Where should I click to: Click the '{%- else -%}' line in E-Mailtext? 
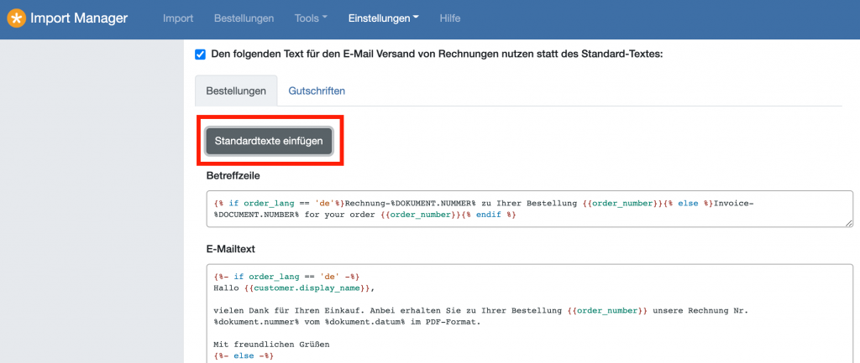244,356
